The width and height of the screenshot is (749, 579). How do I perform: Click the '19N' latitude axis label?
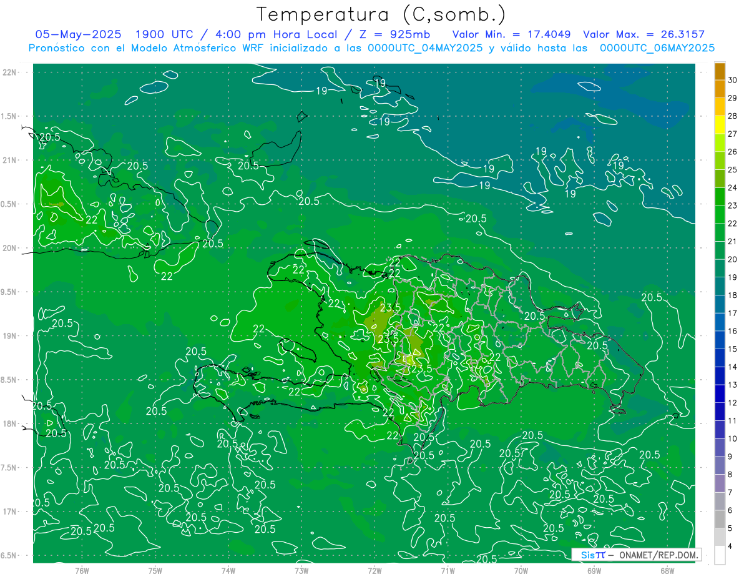[9, 336]
